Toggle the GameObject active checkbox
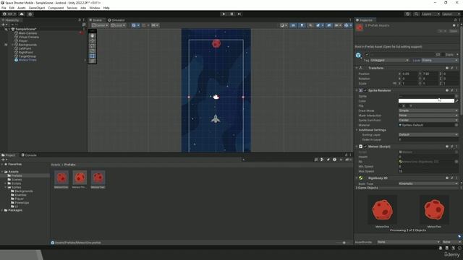Viewport: 463px width, 260px height. pyautogui.click(x=367, y=55)
